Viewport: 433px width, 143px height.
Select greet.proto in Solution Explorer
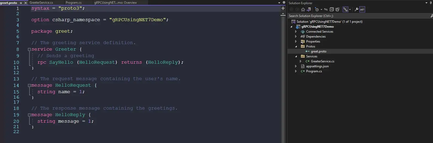pyautogui.click(x=319, y=51)
